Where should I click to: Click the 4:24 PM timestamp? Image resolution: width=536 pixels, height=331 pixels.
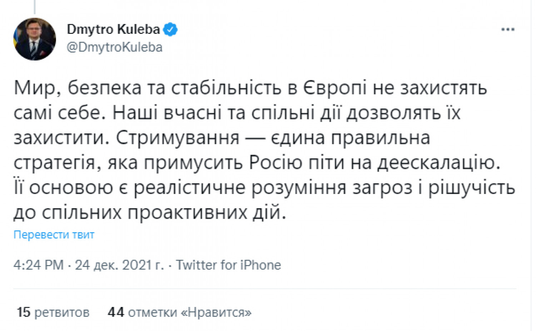(38, 265)
